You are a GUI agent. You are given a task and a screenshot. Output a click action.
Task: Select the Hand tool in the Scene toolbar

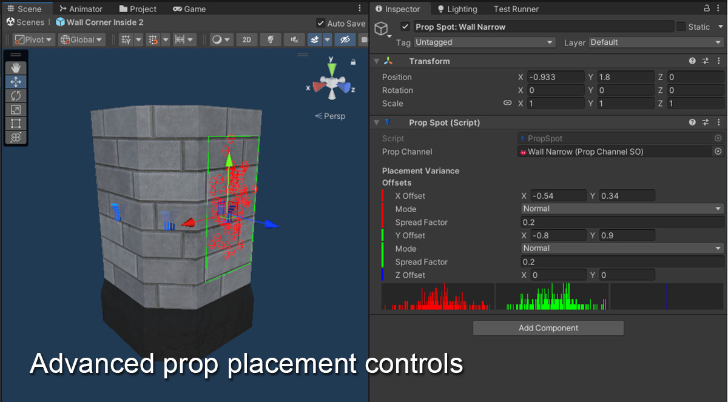15,67
